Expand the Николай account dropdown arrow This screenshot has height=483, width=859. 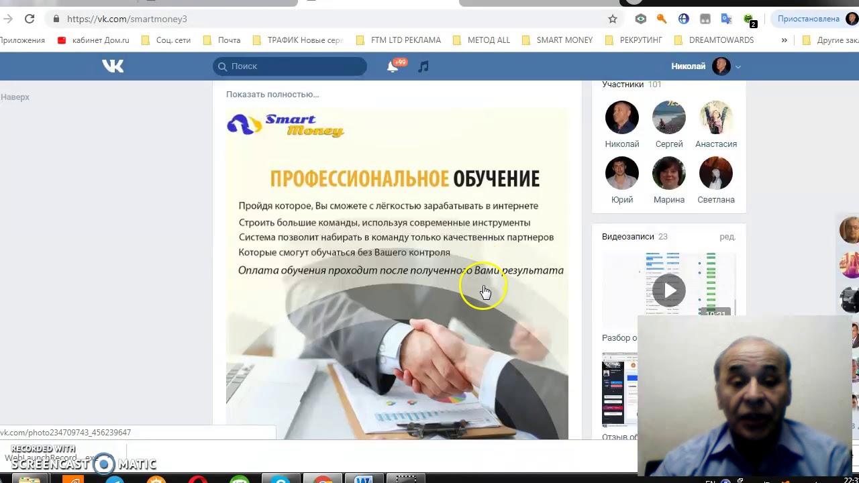click(738, 66)
